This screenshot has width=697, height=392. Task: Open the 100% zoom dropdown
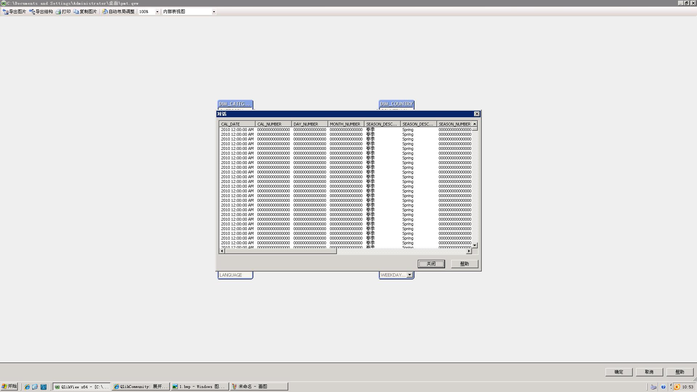[x=157, y=12]
